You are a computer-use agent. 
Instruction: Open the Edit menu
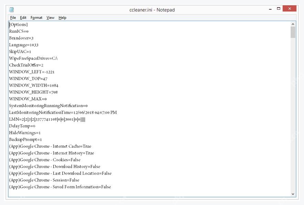(23, 18)
